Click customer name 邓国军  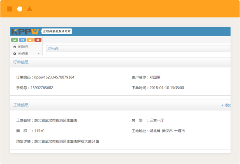(155, 77)
